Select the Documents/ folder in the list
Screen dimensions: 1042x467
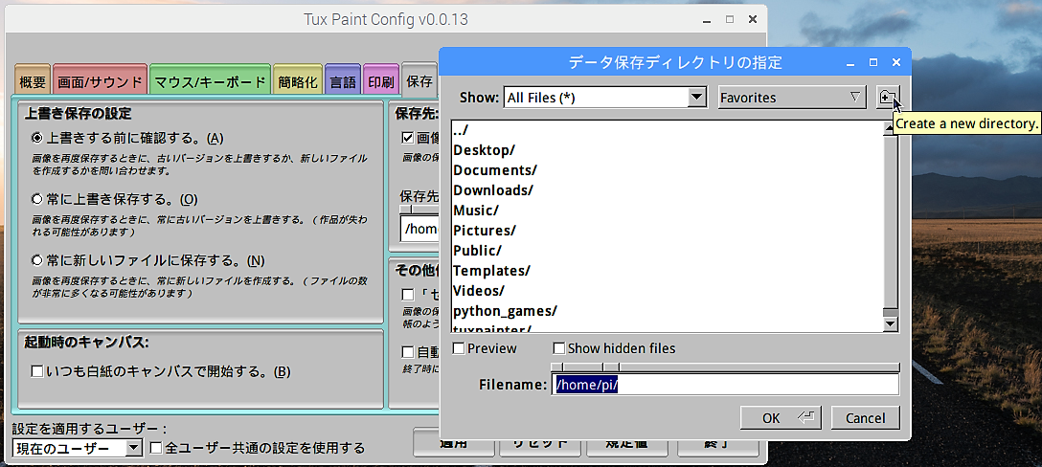point(495,170)
